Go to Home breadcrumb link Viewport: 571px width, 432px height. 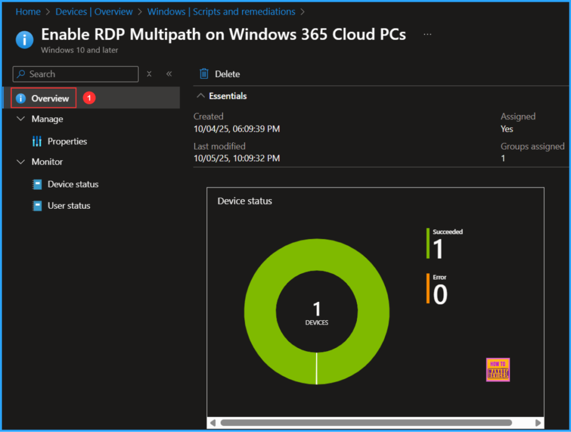pyautogui.click(x=28, y=12)
